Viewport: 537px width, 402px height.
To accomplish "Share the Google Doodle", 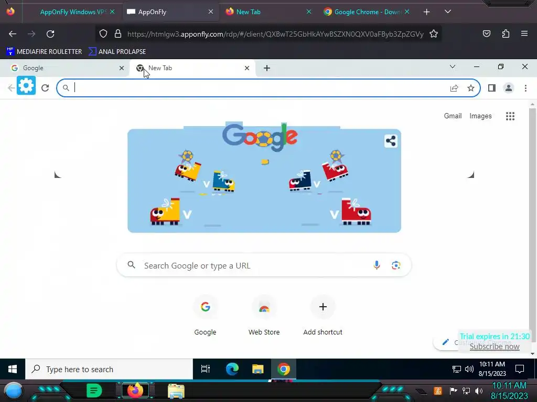I will point(391,141).
